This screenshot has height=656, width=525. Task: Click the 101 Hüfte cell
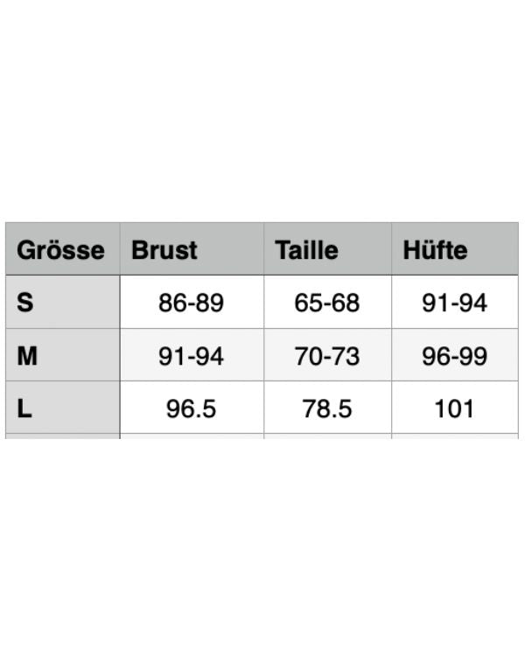(454, 408)
